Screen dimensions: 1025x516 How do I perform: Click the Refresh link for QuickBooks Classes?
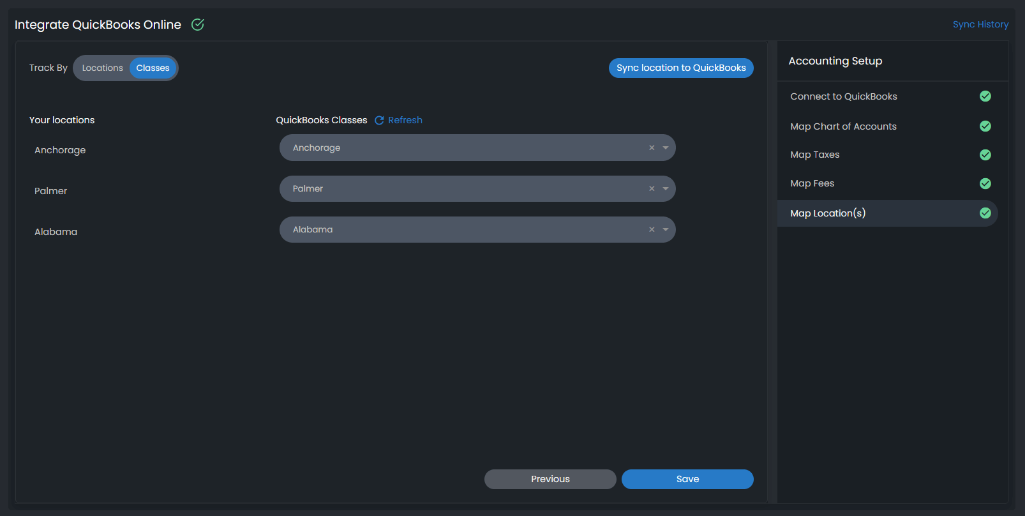click(405, 120)
